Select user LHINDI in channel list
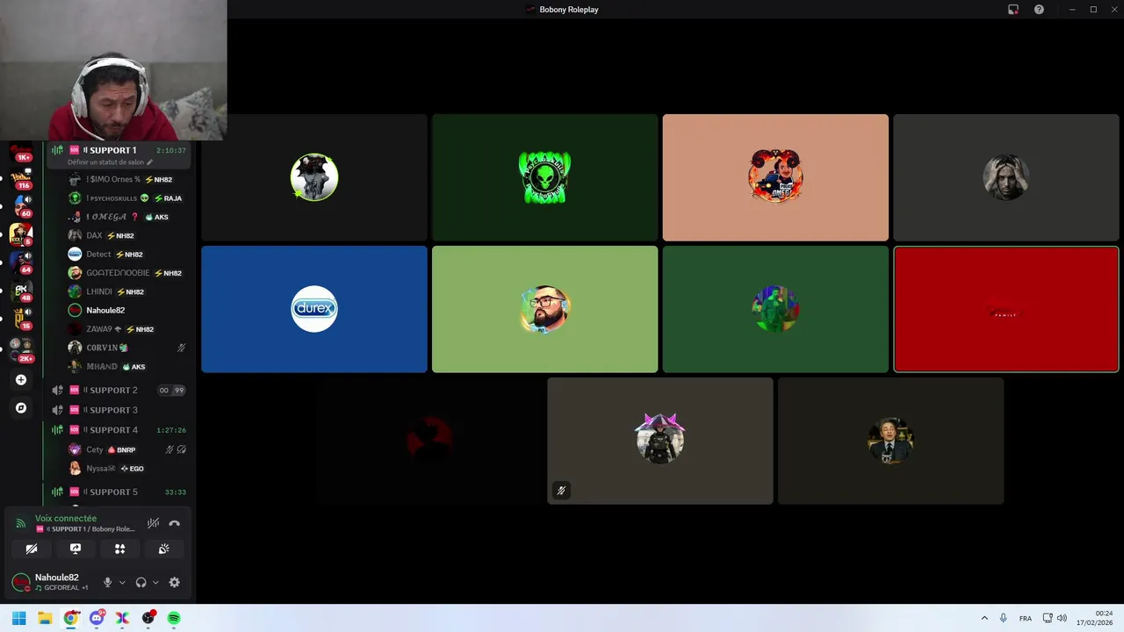1124x632 pixels. click(127, 291)
